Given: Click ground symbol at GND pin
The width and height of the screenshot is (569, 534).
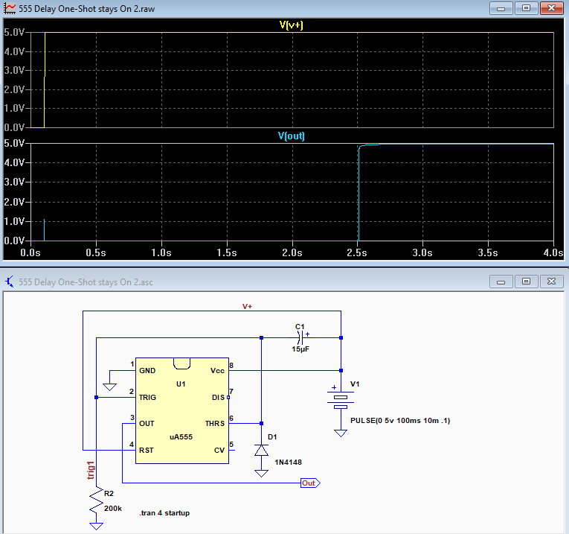Looking at the screenshot, I should (x=109, y=387).
